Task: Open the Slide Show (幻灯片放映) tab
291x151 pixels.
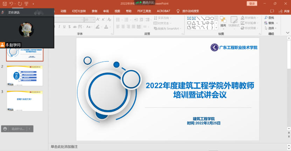Action: point(79,11)
